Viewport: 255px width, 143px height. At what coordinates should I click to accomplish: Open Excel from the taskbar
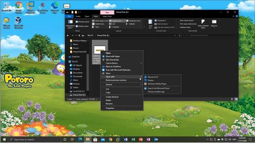click(x=133, y=139)
